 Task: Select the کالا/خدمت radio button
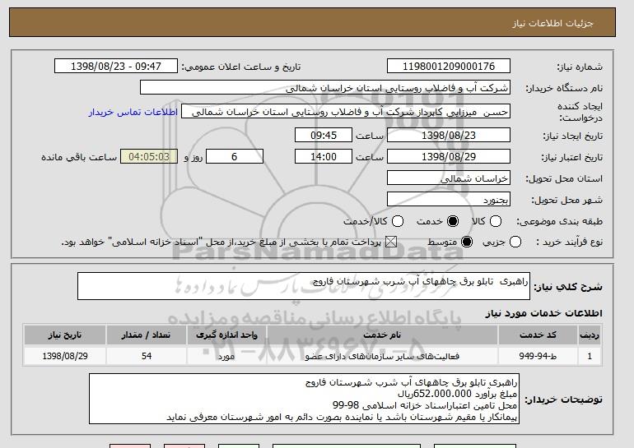click(x=398, y=221)
